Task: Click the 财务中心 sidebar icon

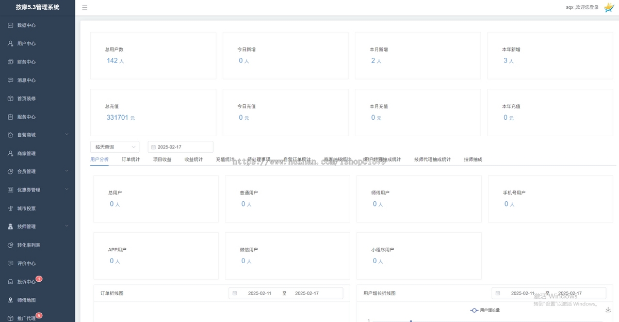Action: [10, 62]
